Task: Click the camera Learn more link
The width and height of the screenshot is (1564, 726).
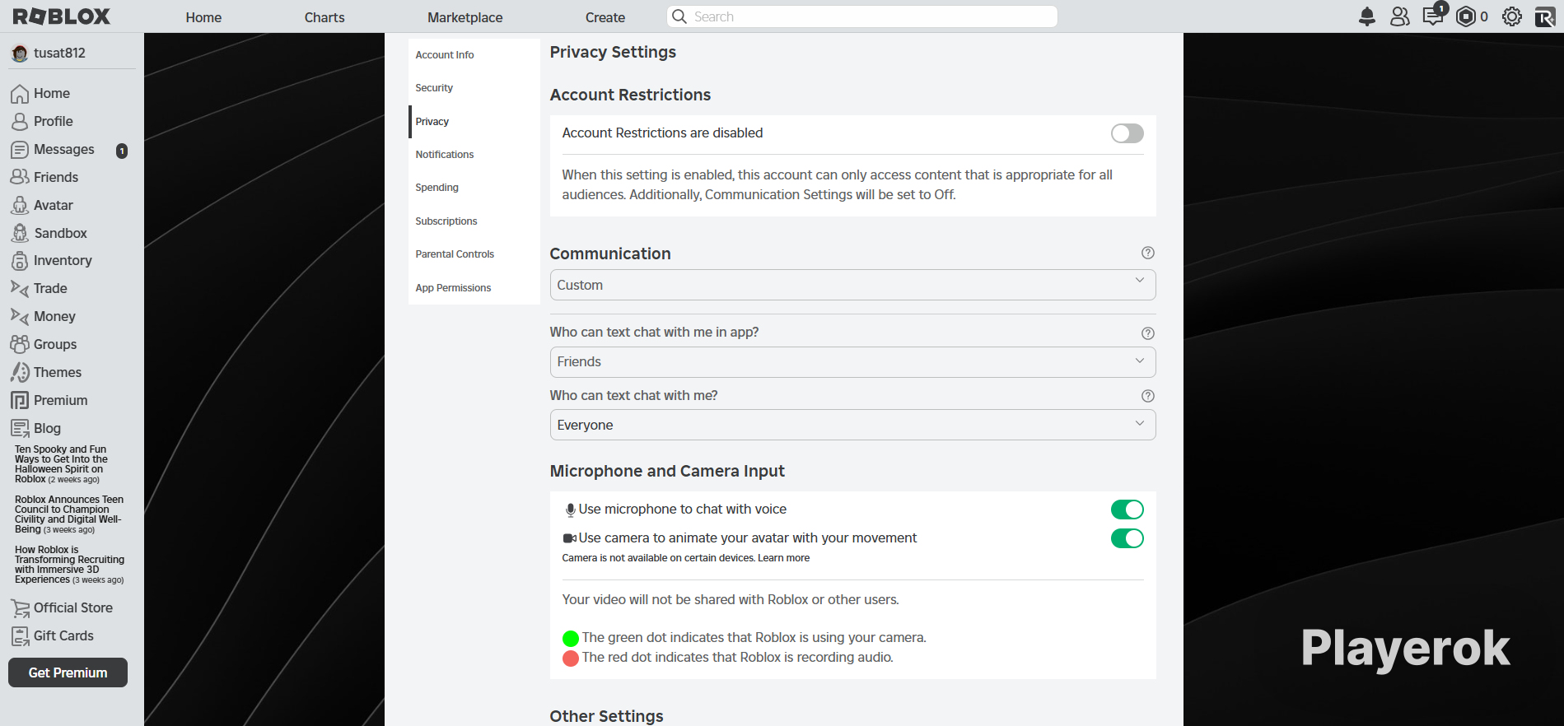Action: point(784,558)
